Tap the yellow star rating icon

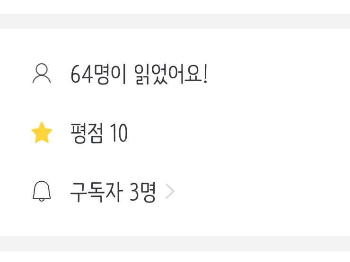click(42, 134)
